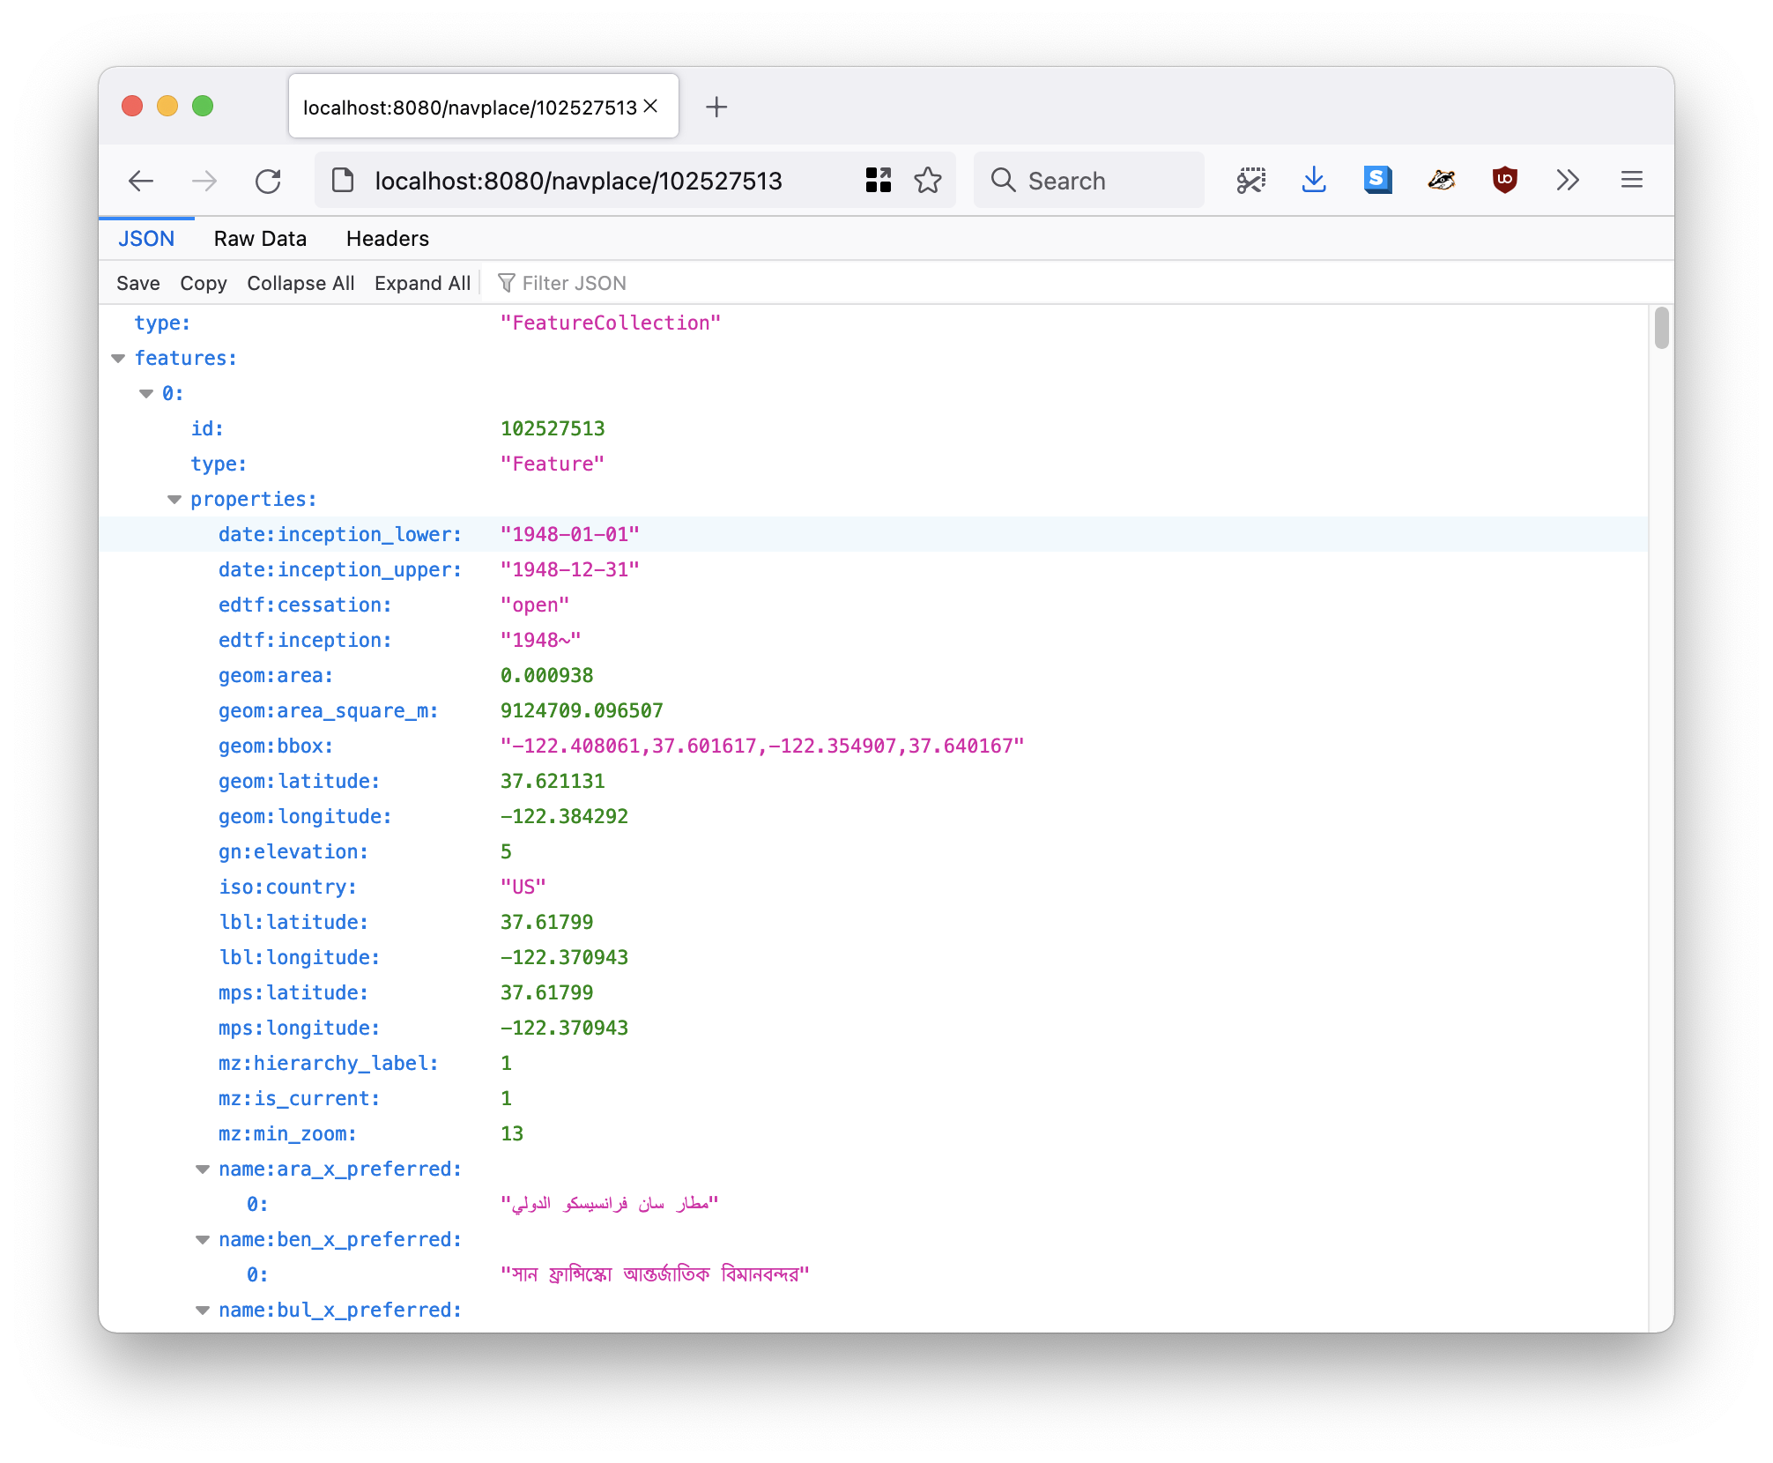Image resolution: width=1773 pixels, height=1463 pixels.
Task: Select the mps:latitude row
Action: click(x=873, y=992)
